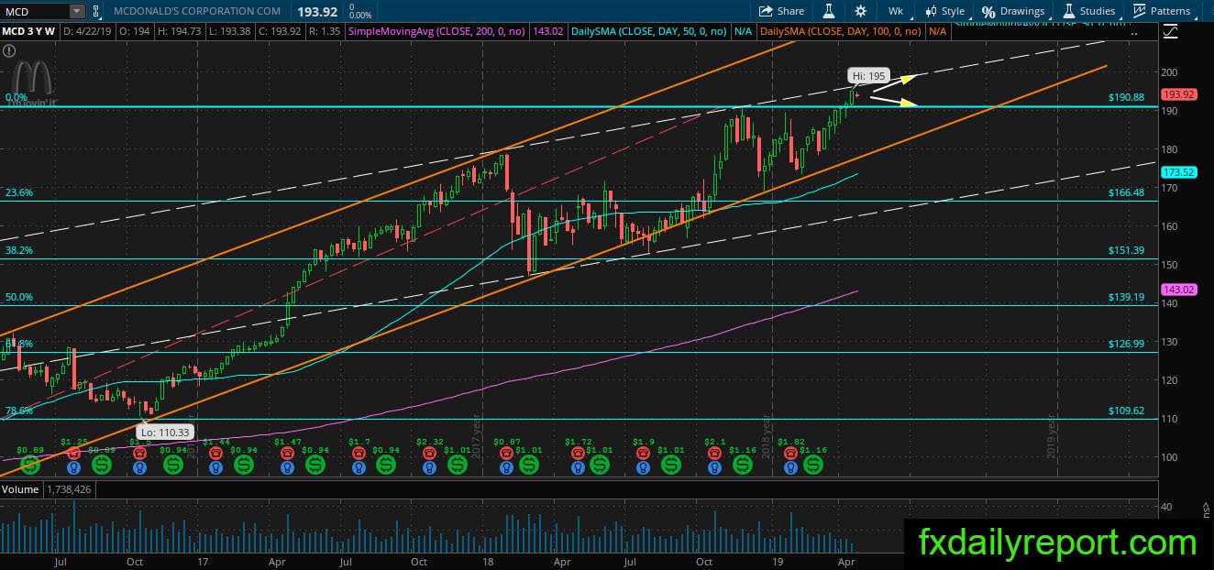Open the Studies menu
This screenshot has height=570, width=1214.
click(1089, 11)
